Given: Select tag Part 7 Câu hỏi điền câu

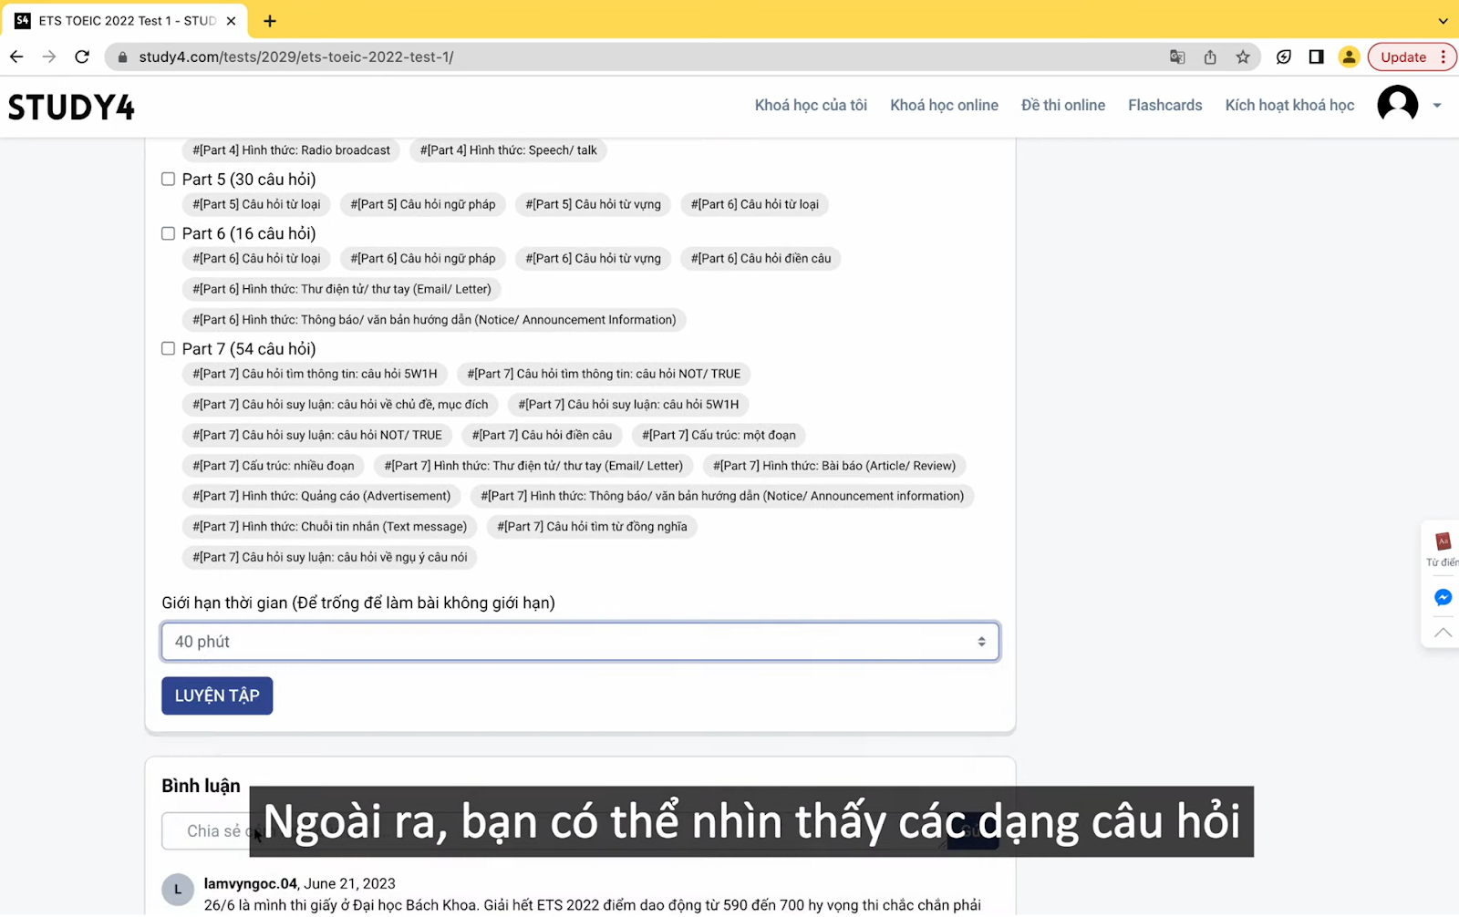Looking at the screenshot, I should [x=542, y=435].
